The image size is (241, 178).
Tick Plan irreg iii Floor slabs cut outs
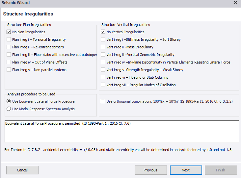(9, 55)
